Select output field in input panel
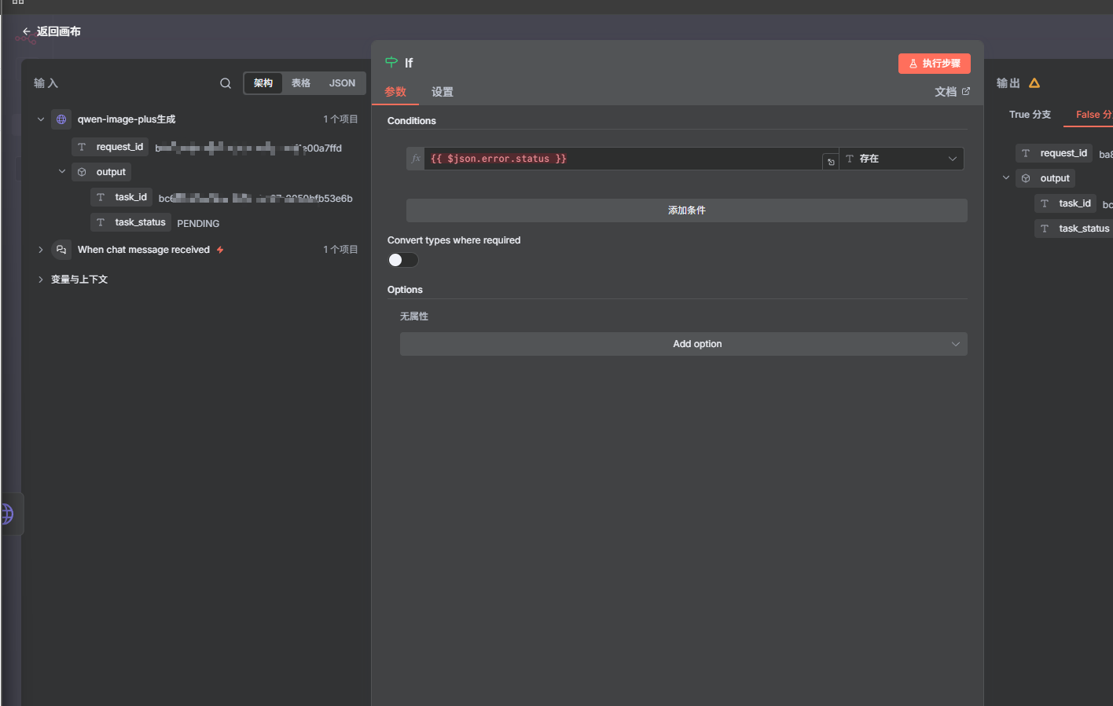This screenshot has height=706, width=1113. click(101, 172)
